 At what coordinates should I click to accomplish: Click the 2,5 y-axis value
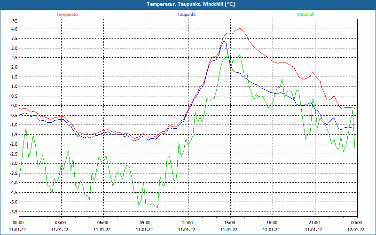tap(15, 57)
